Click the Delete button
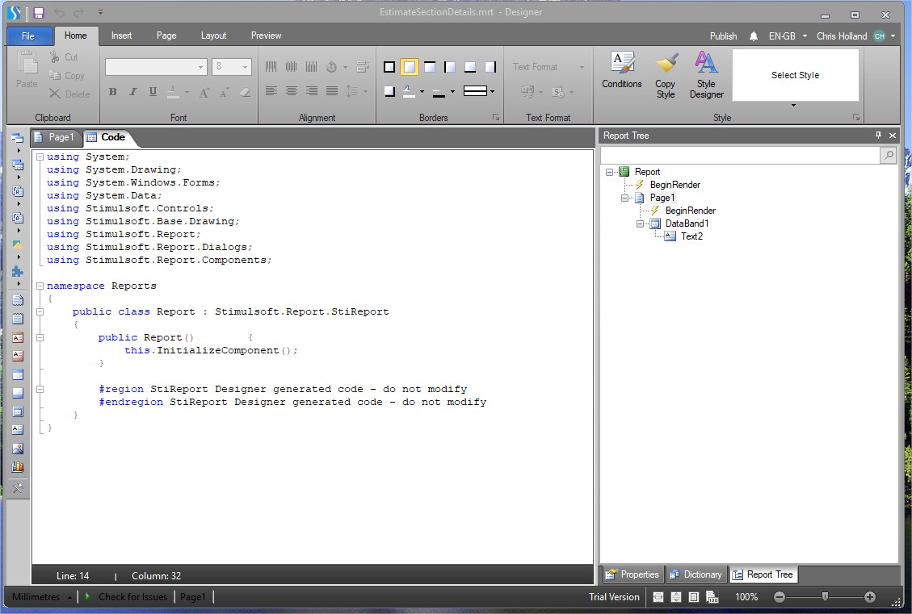The image size is (912, 614). tap(69, 94)
